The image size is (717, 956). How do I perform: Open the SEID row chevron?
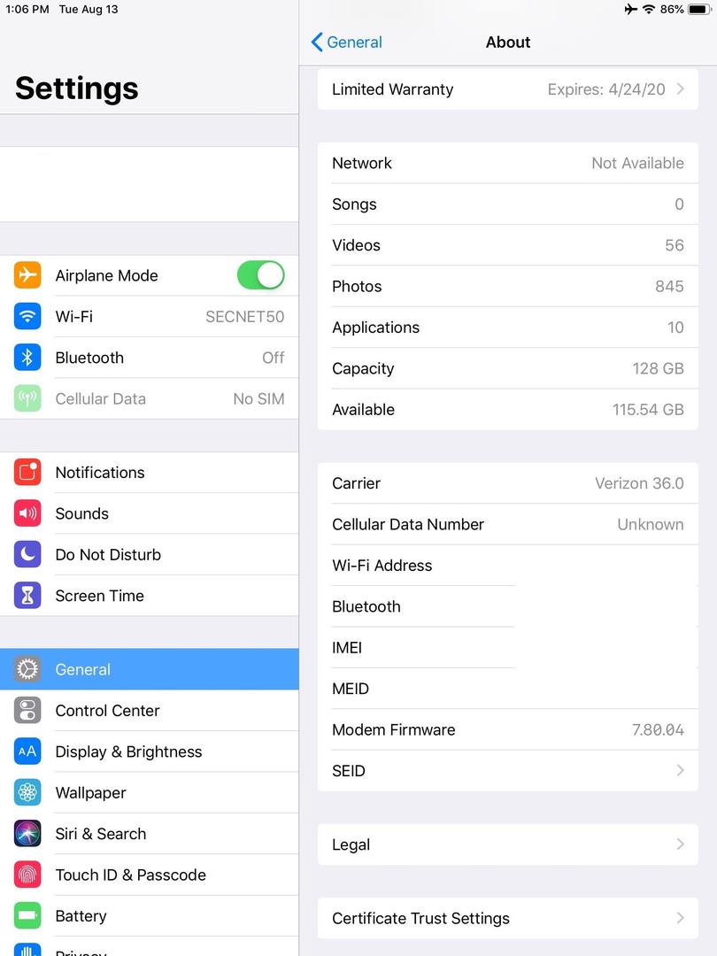point(681,771)
